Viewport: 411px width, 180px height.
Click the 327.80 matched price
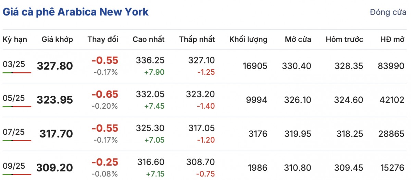tap(55, 66)
